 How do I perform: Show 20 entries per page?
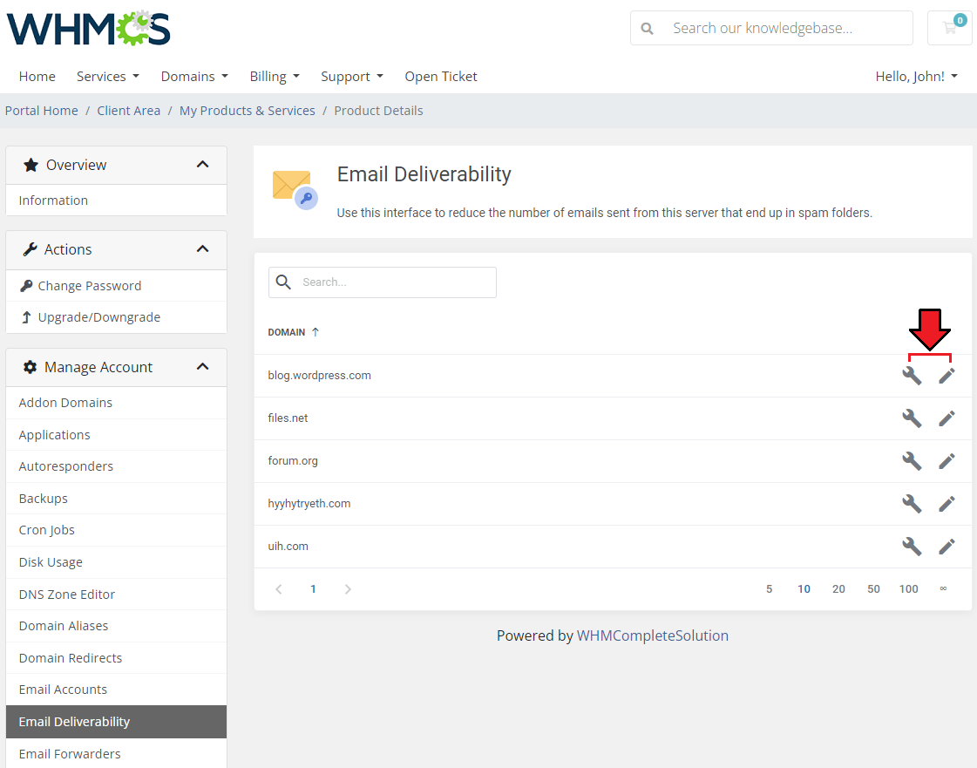(838, 589)
